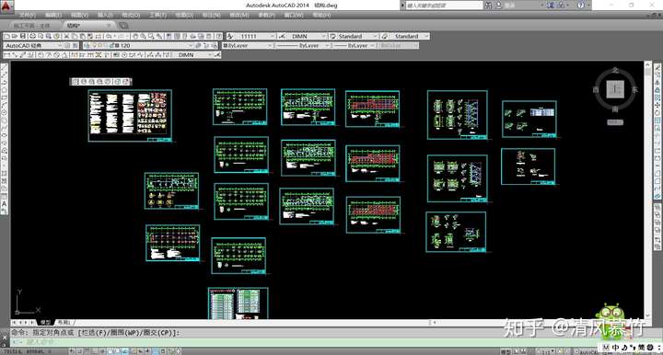Click the Plot printer icon
The image size is (663, 355).
pyautogui.click(x=32, y=36)
